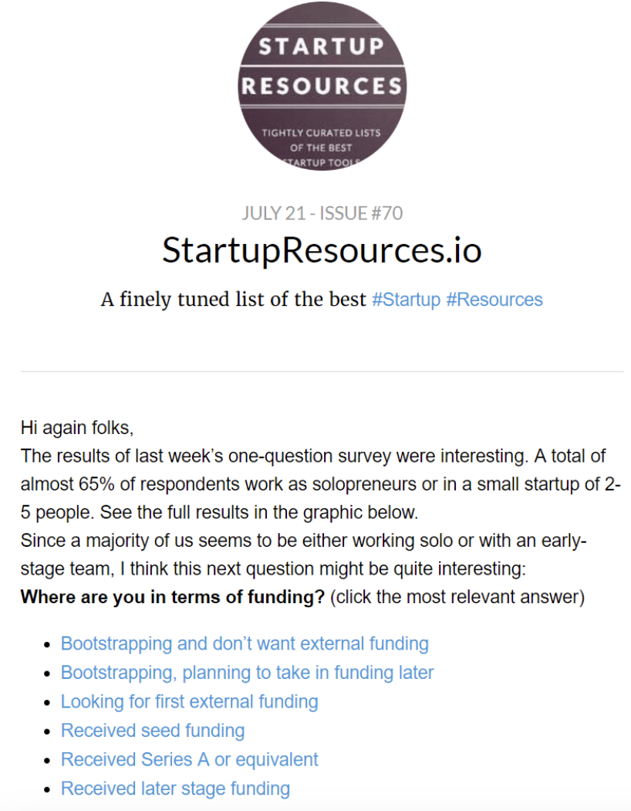This screenshot has width=631, height=811.
Task: Choose 'Bootstrapping and don't want external funding'
Action: [245, 644]
